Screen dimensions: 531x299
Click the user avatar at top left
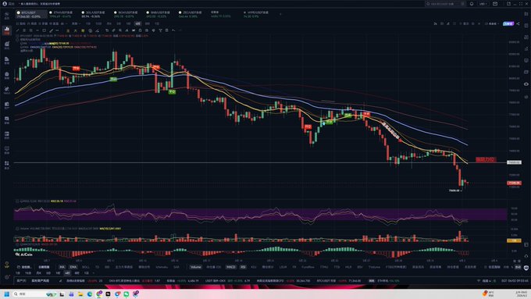(5, 3)
